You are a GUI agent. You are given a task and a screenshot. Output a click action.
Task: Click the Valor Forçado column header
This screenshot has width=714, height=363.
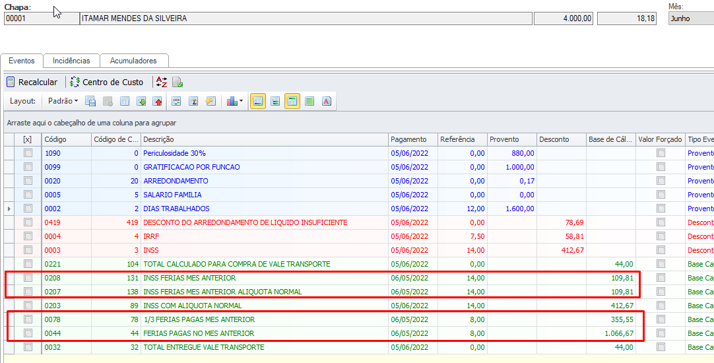[661, 139]
